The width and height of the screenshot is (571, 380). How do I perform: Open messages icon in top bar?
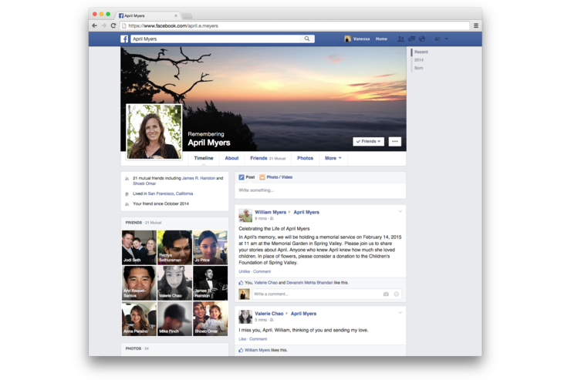pos(411,39)
